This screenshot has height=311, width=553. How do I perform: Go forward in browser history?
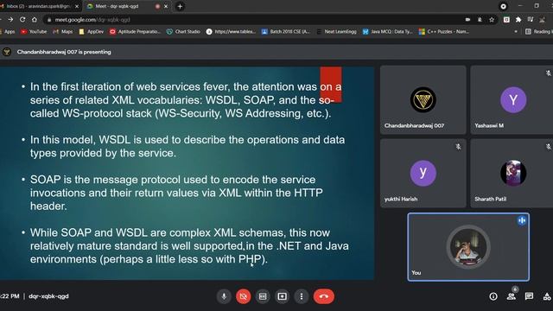(x=10, y=20)
